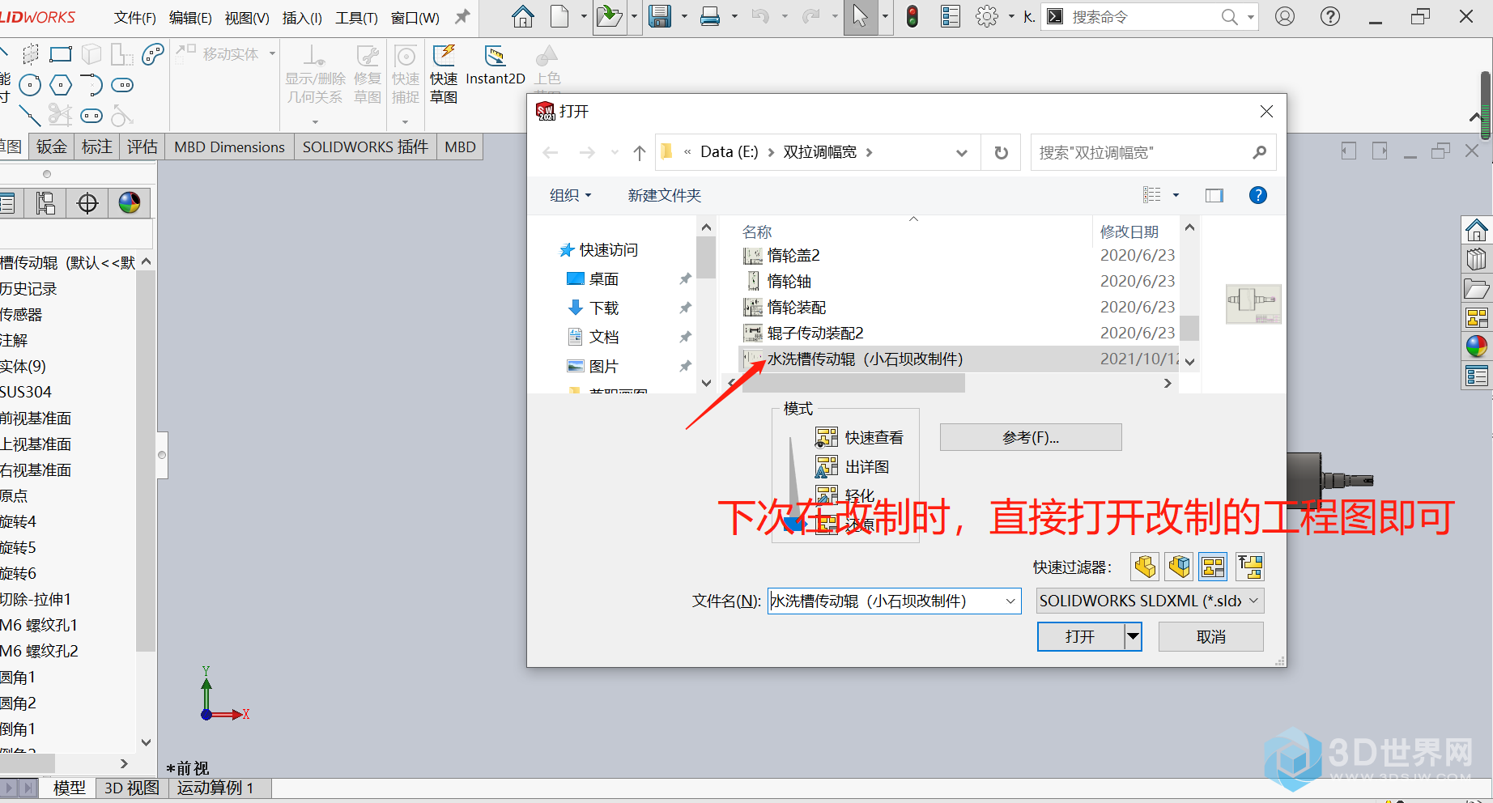Viewport: 1493px width, 803px height.
Task: Toggle Instant2D mode
Action: (x=496, y=66)
